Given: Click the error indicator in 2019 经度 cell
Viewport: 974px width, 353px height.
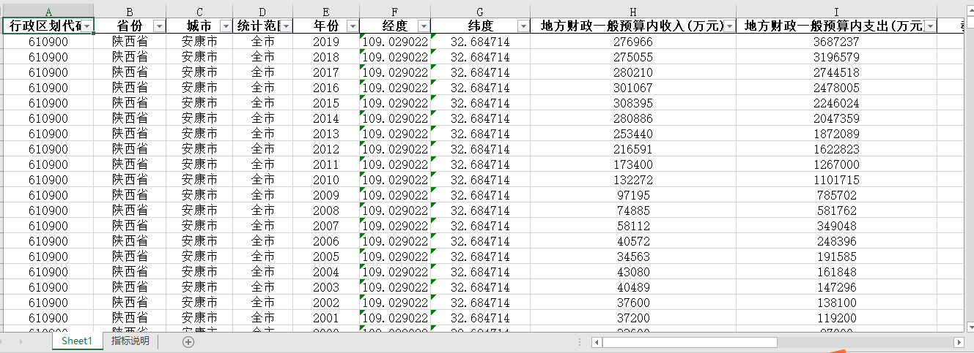Looking at the screenshot, I should [363, 36].
